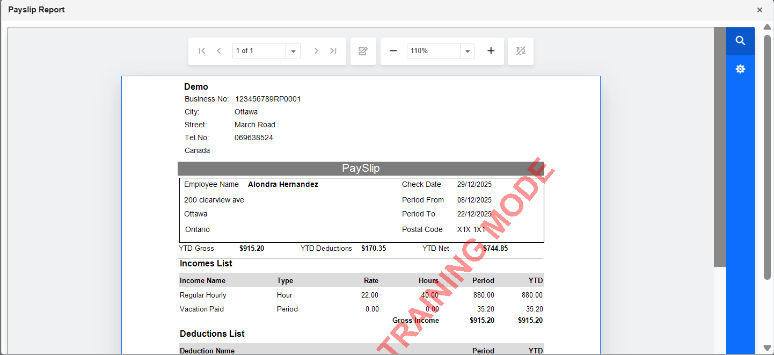Jump to last page of report
Viewport: 774px width, 355px height.
333,51
